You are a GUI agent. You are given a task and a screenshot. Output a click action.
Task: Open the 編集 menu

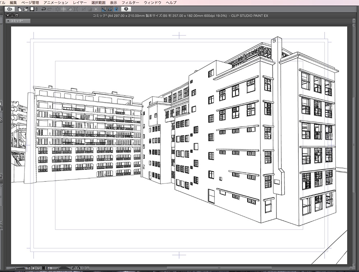[x=13, y=3]
